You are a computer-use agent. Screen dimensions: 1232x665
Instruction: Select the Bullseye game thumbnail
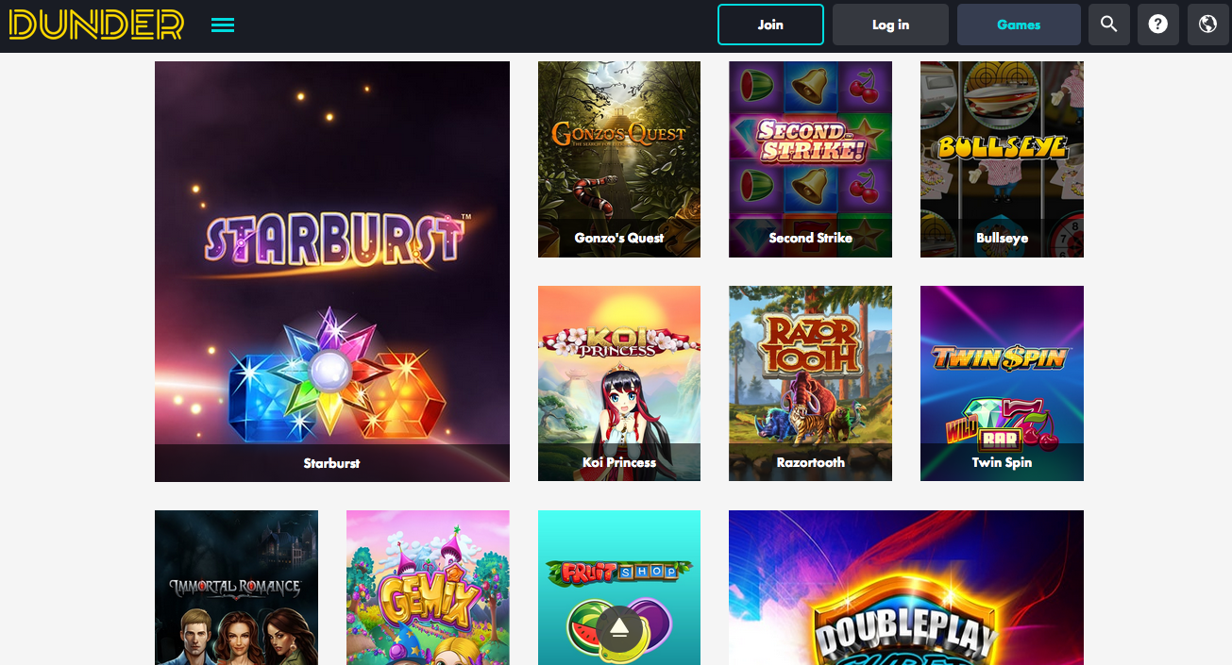[1002, 159]
